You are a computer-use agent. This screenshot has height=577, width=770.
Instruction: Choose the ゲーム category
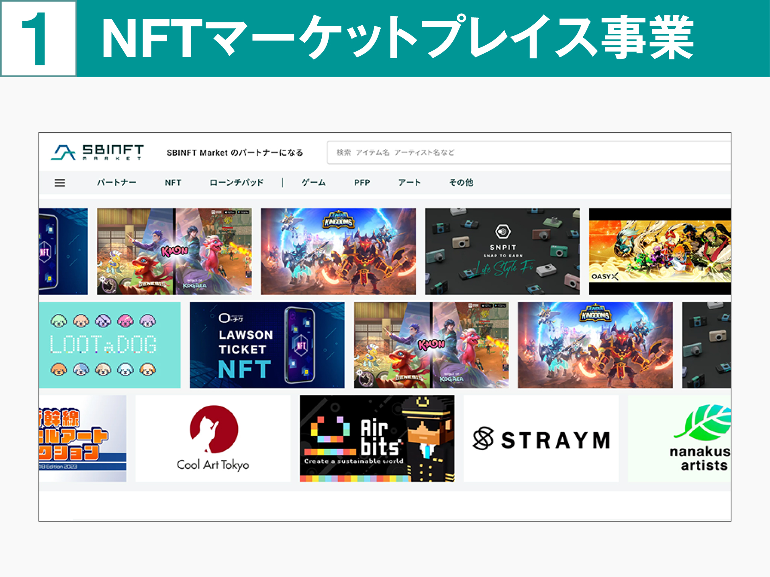coord(314,183)
